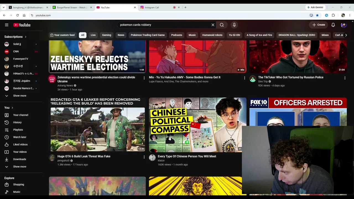Click the magnifying glass search button
The height and width of the screenshot is (199, 354).
pyautogui.click(x=222, y=25)
